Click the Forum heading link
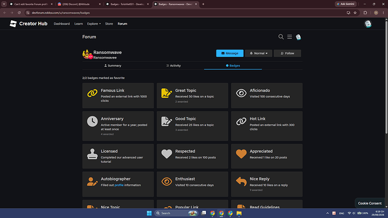Viewport: 388px width, 218px height. 89,37
